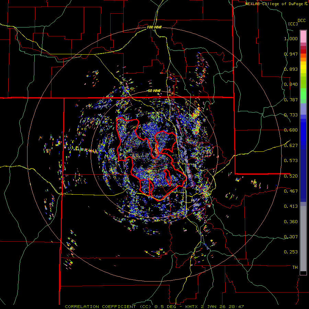Click the 0.467 legend value
The width and height of the screenshot is (309, 309).
(291, 191)
